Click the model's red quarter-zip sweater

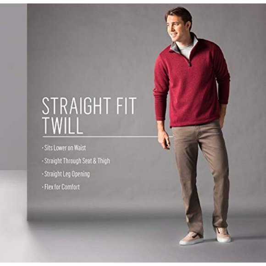[192, 83]
